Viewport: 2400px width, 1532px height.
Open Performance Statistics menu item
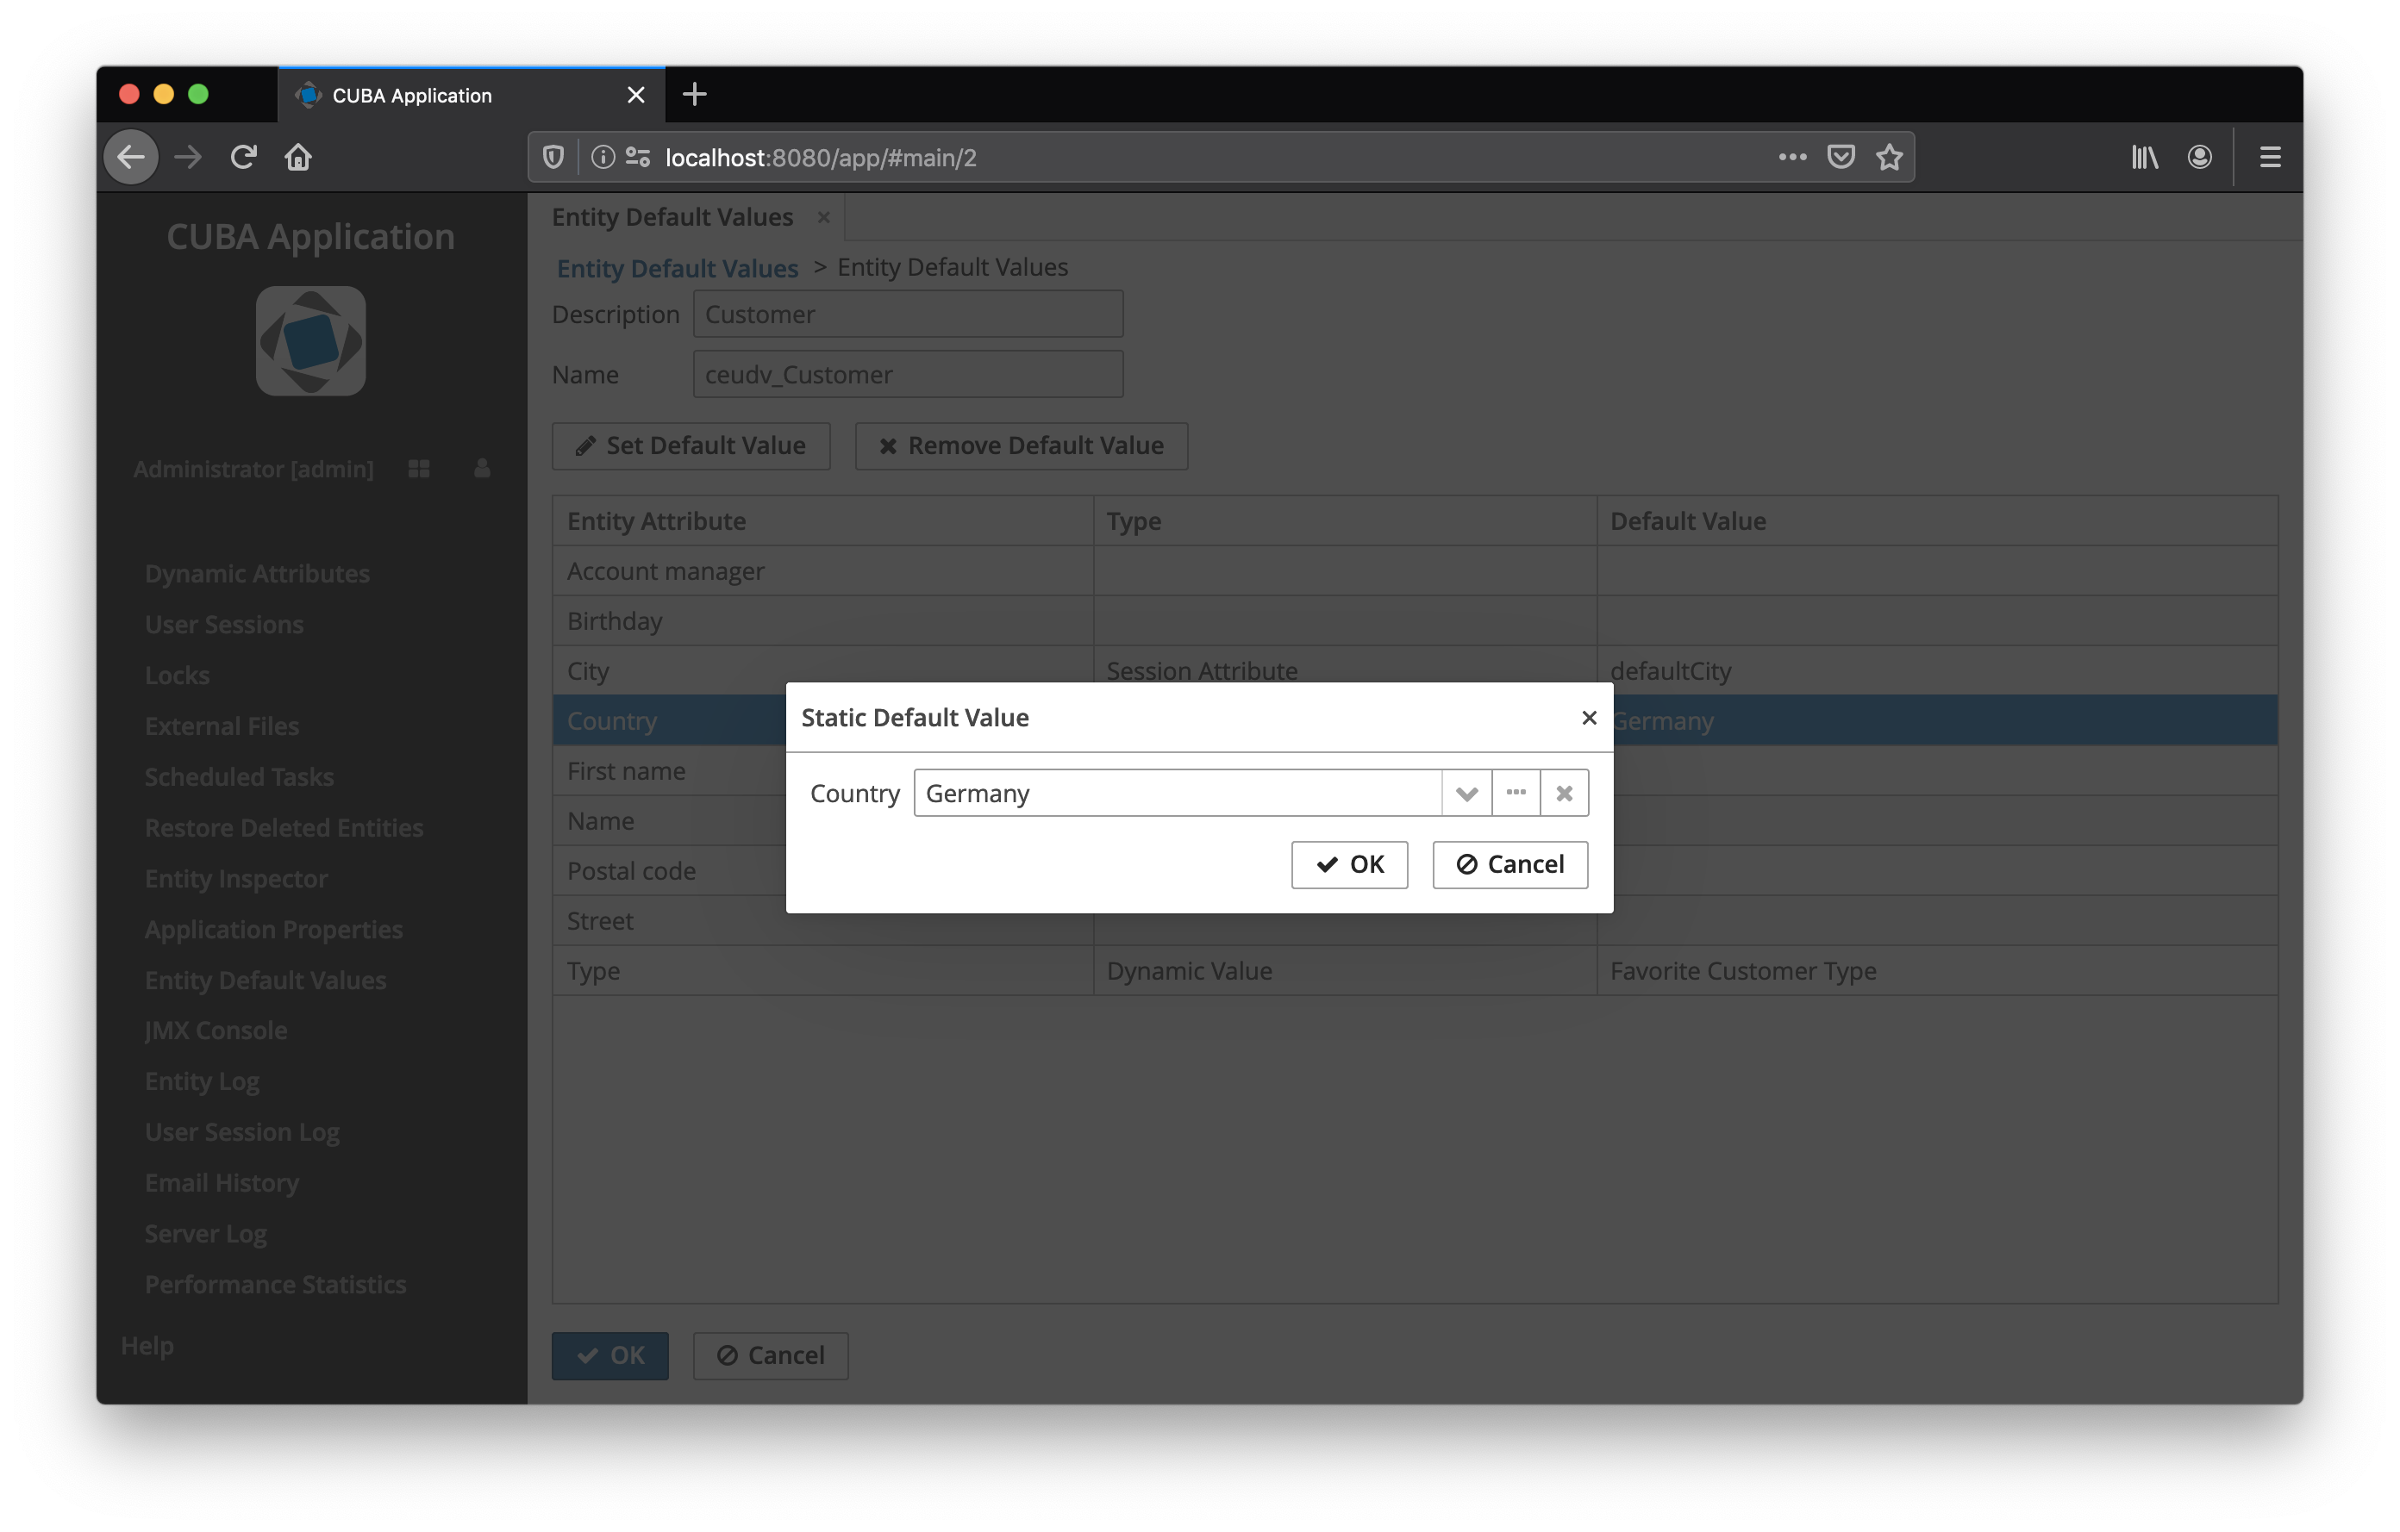(275, 1284)
